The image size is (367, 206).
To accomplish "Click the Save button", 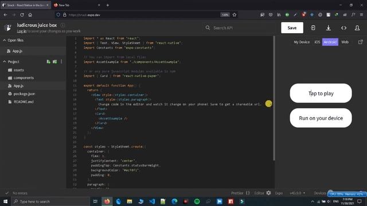I will (292, 28).
